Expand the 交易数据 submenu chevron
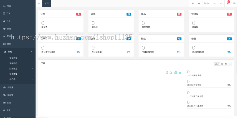Image resolution: width=237 pixels, height=118 pixels. [33, 58]
